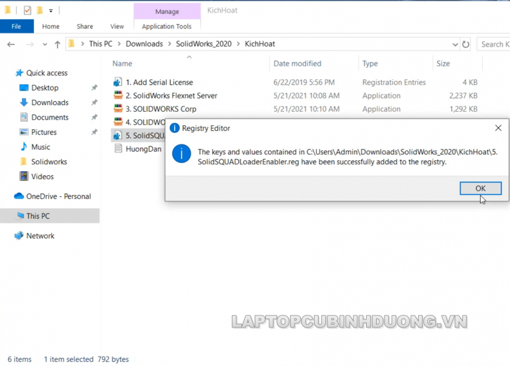
Task: Unpin Pictures using its pin icon
Action: [94, 132]
